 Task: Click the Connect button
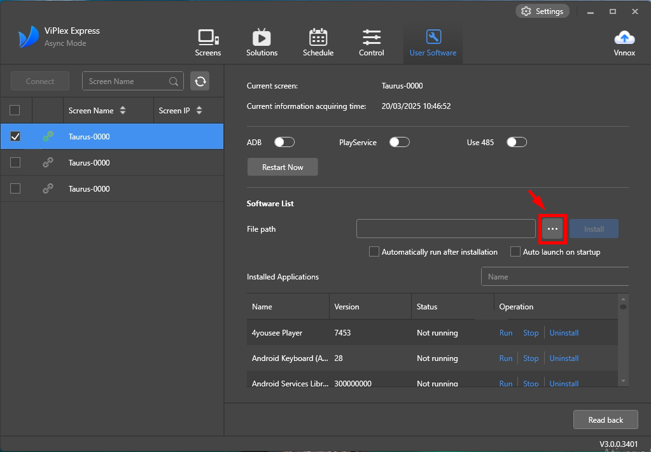pos(40,81)
